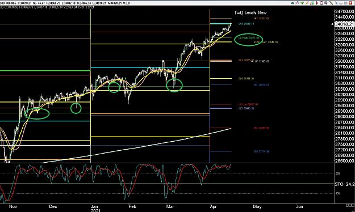The width and height of the screenshot is (355, 212).
Task: Click the Dec label on time axis
Action: pos(53,206)
